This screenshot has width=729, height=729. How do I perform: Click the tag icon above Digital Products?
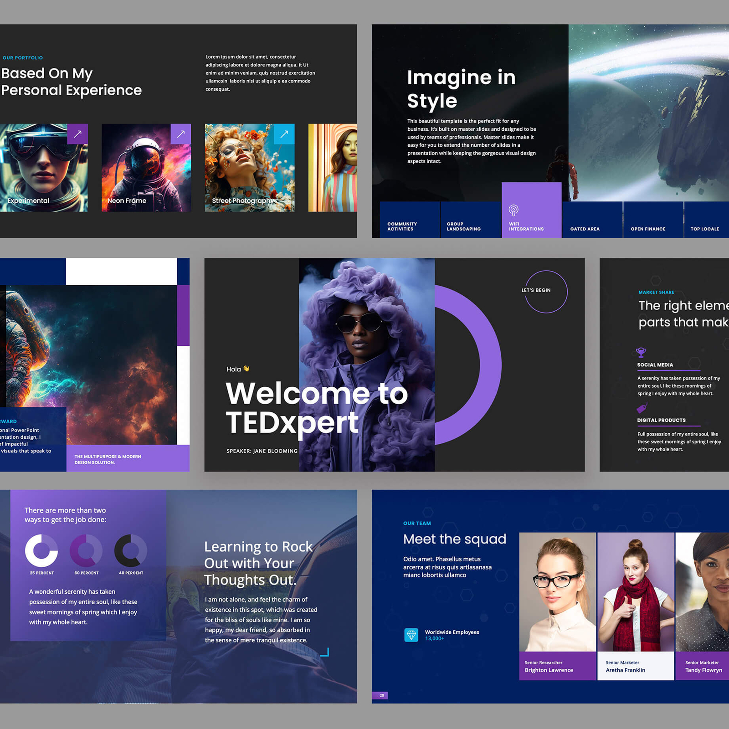click(642, 407)
